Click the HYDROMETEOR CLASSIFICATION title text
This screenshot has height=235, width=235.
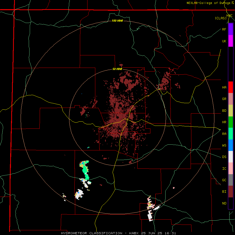pyautogui.click(x=92, y=233)
